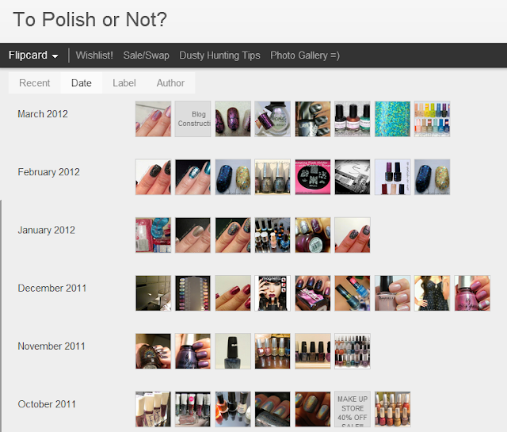This screenshot has height=432, width=507.
Task: Sort posts by Author tab
Action: click(x=170, y=83)
